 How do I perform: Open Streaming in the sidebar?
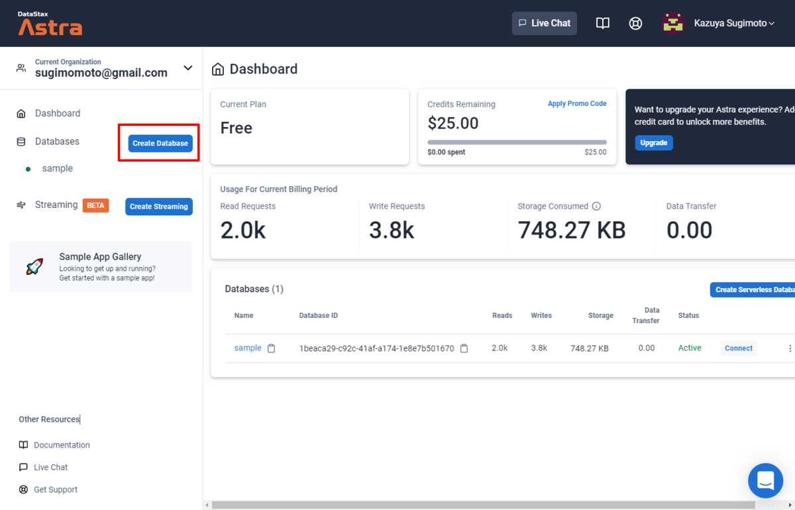pyautogui.click(x=56, y=205)
